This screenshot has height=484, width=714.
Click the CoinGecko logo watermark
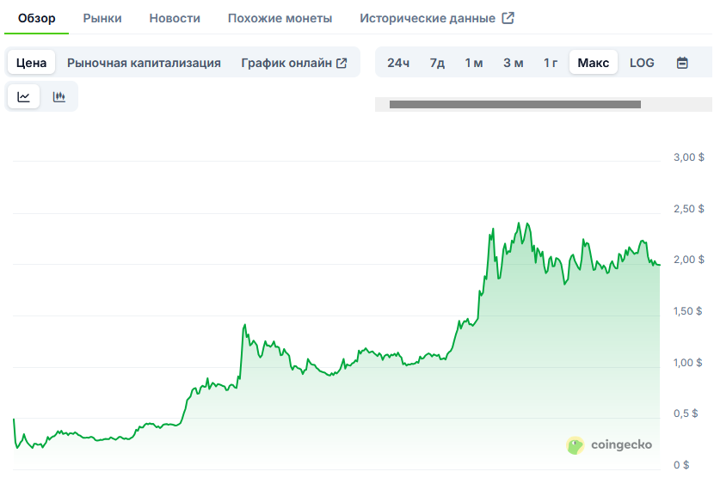pyautogui.click(x=609, y=444)
